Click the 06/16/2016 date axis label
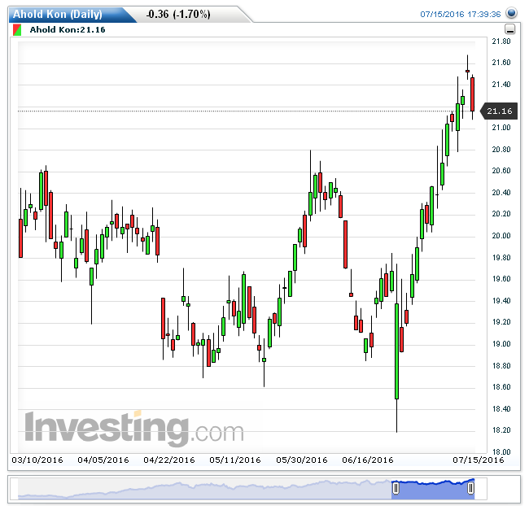529x510 pixels. coord(368,460)
